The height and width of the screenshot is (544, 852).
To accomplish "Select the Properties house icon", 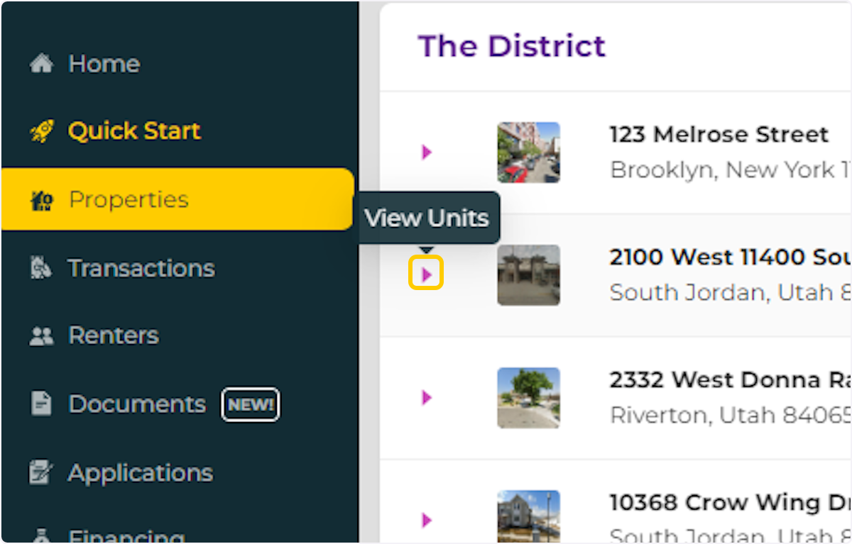I will tap(40, 199).
